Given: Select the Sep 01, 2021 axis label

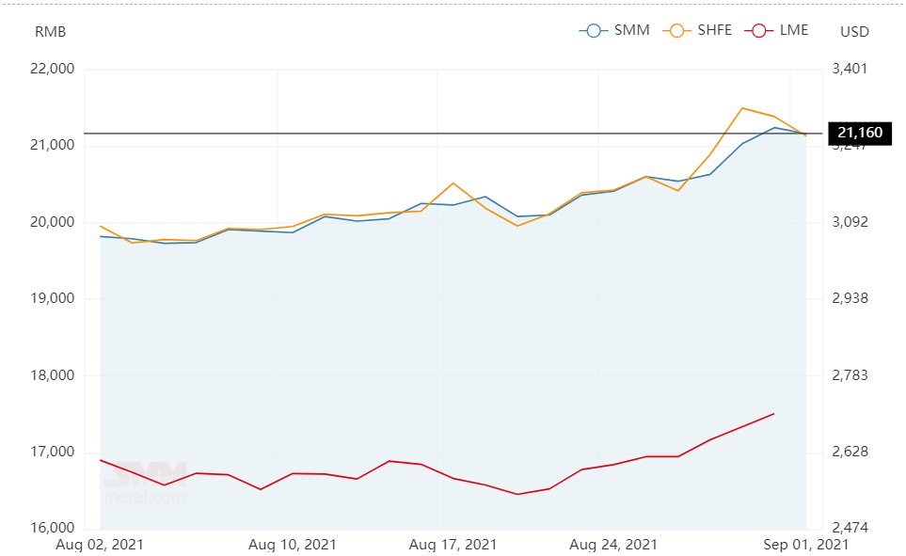Looking at the screenshot, I should [x=806, y=545].
